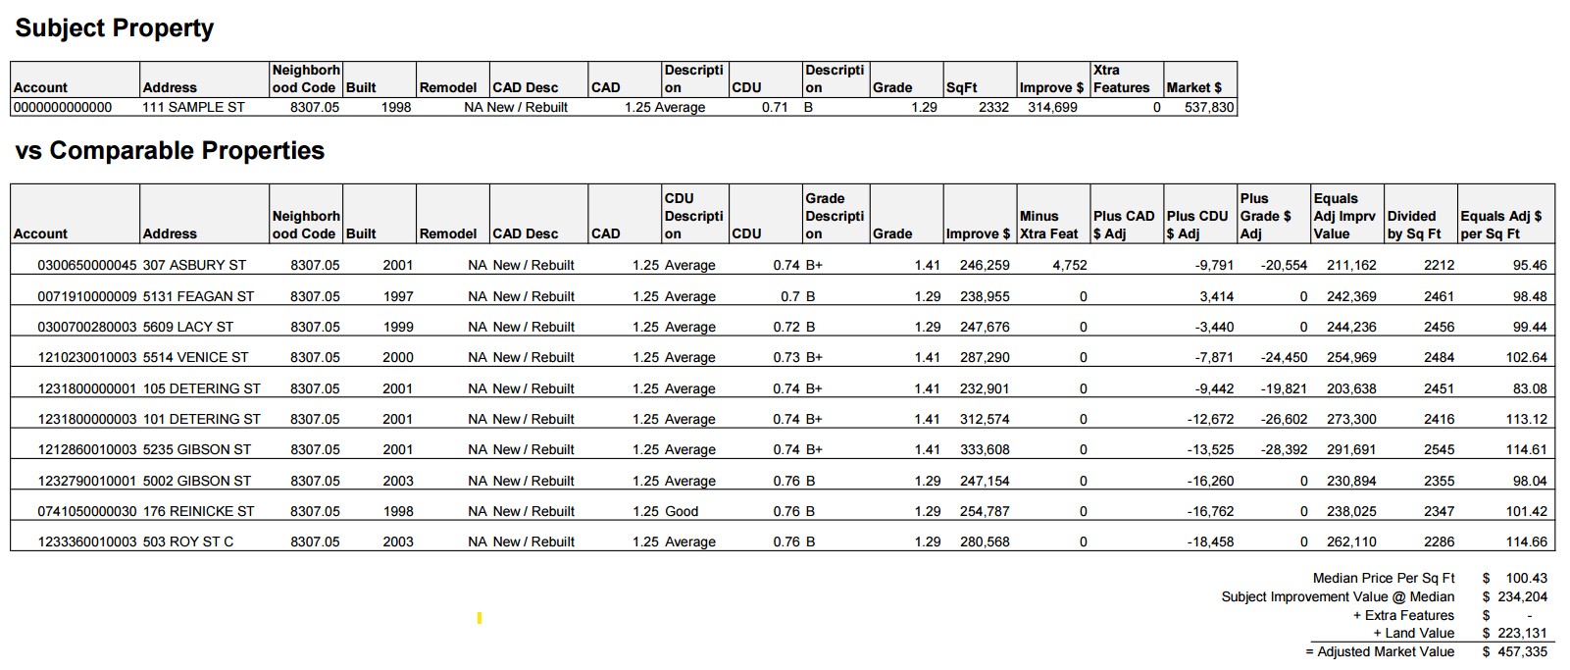Select adjusted improvement value 273,300
Image resolution: width=1570 pixels, height=670 pixels.
1351,419
